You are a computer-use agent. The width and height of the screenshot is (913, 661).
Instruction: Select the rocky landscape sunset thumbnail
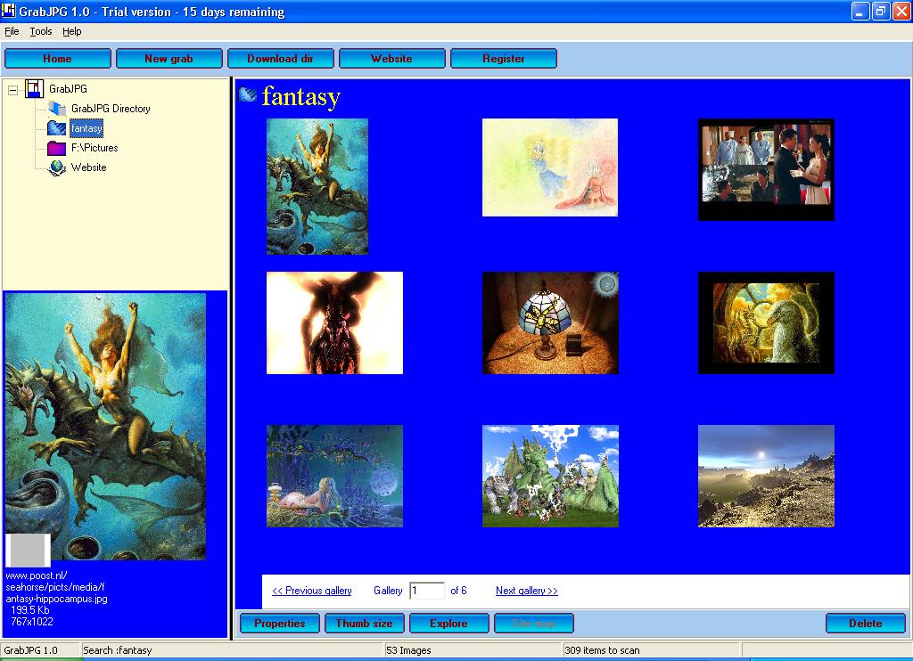pos(766,476)
